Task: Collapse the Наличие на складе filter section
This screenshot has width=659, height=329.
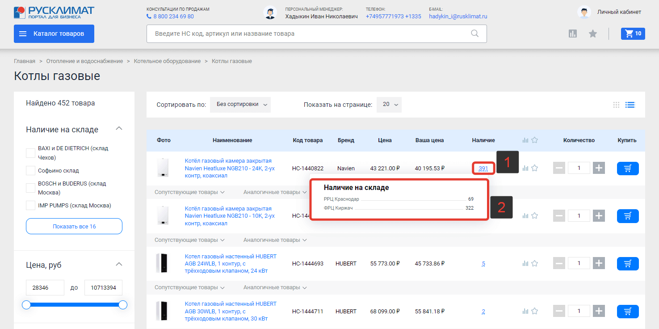Action: [119, 129]
